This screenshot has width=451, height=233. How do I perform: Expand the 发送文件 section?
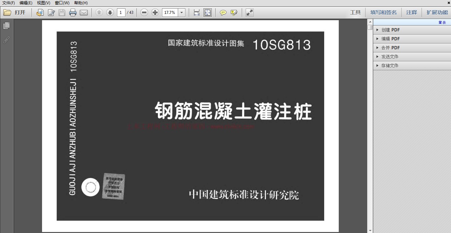(x=412, y=57)
